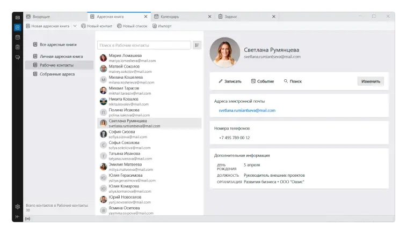Select contact Полина Исакова

(x=149, y=112)
